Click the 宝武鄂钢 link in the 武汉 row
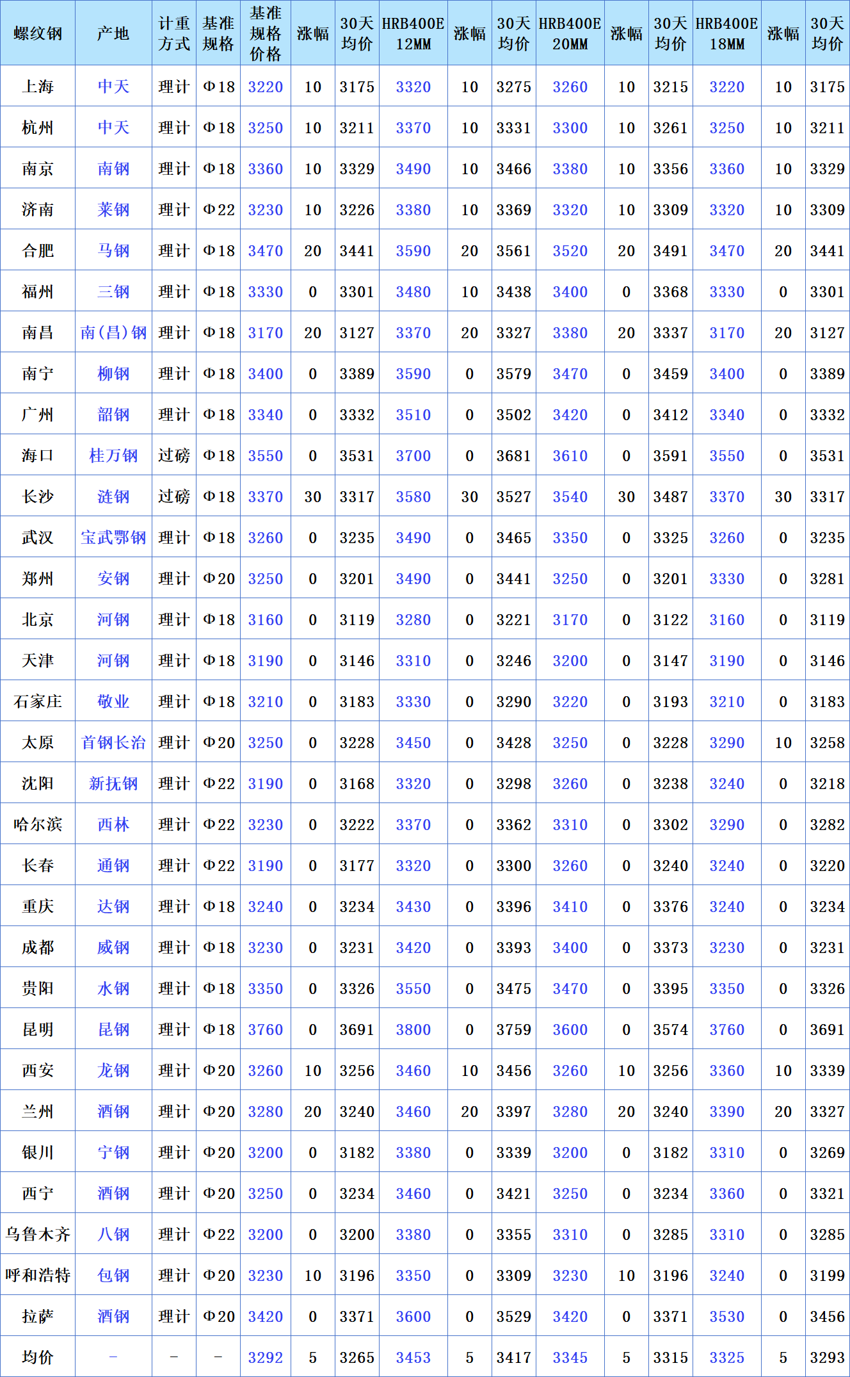Image resolution: width=850 pixels, height=1377 pixels. point(113,538)
